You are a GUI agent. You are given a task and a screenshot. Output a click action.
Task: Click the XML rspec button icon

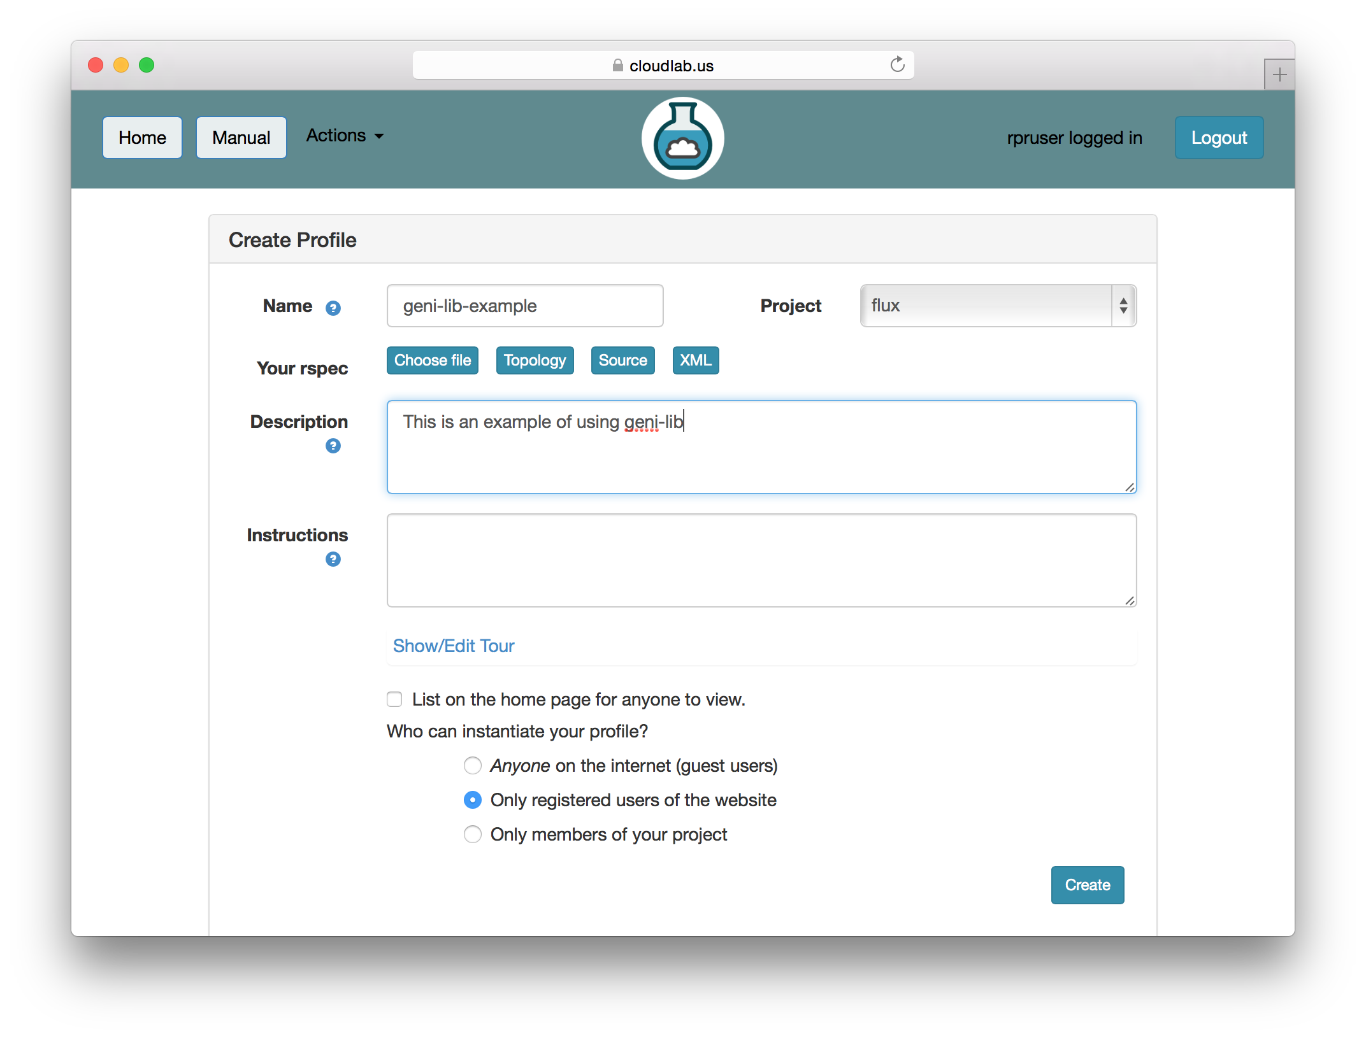[694, 361]
